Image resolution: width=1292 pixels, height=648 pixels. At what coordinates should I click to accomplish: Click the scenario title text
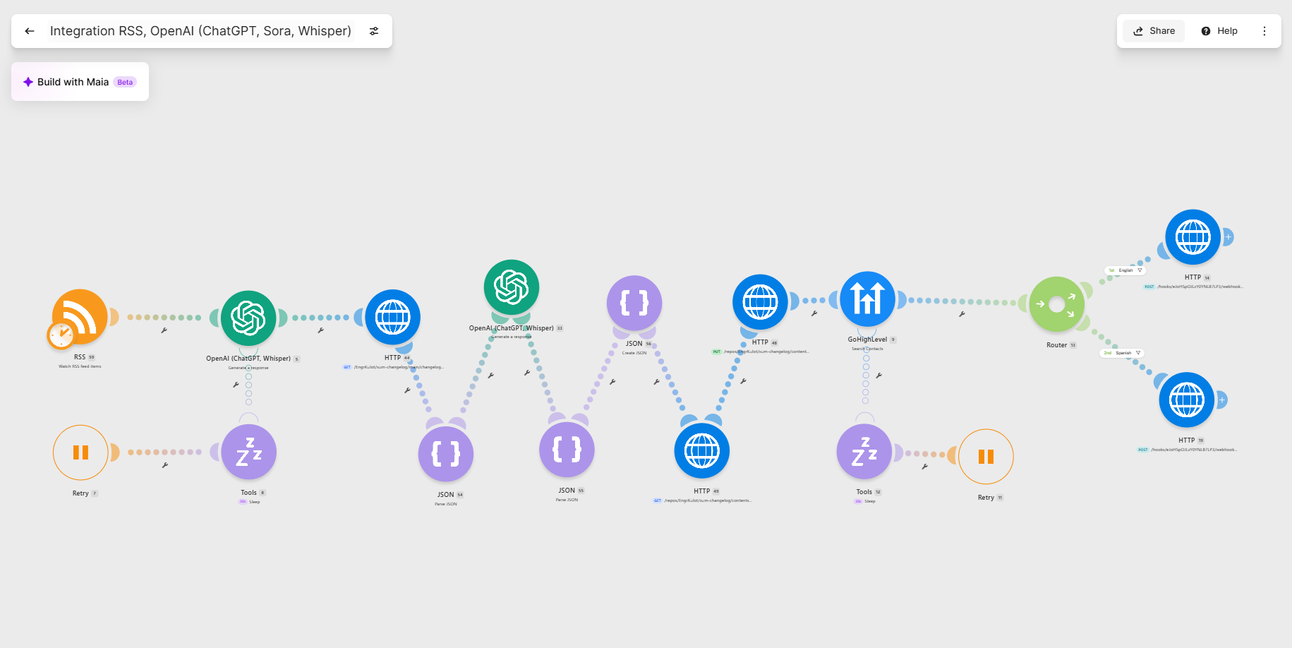click(200, 31)
